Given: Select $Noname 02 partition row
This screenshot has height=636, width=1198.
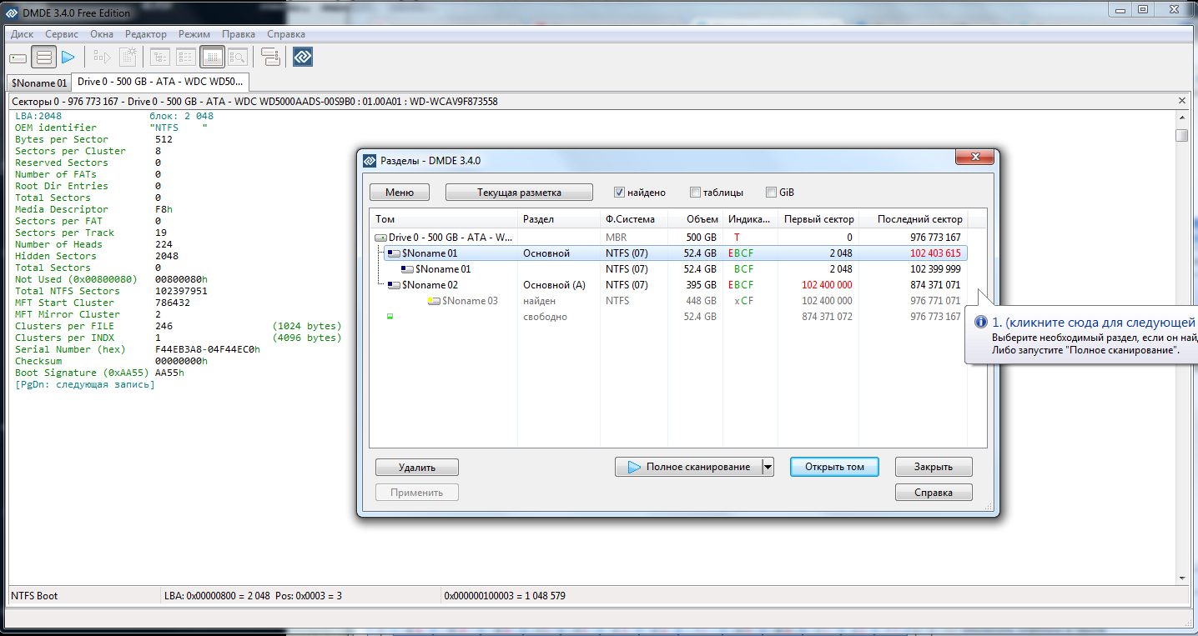Looking at the screenshot, I should click(x=429, y=285).
